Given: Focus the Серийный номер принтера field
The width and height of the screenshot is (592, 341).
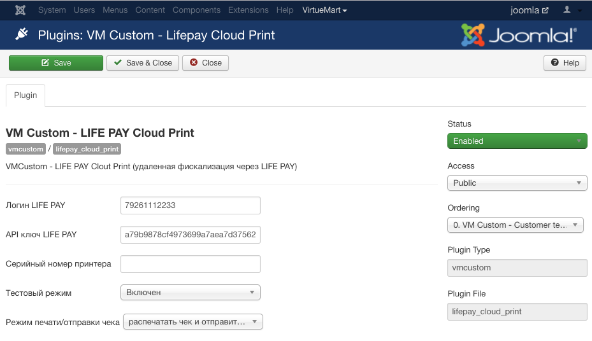Looking at the screenshot, I should tap(191, 264).
